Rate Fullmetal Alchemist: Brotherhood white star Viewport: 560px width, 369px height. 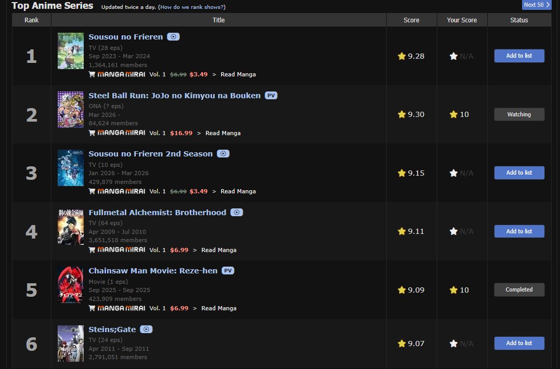[x=453, y=231]
